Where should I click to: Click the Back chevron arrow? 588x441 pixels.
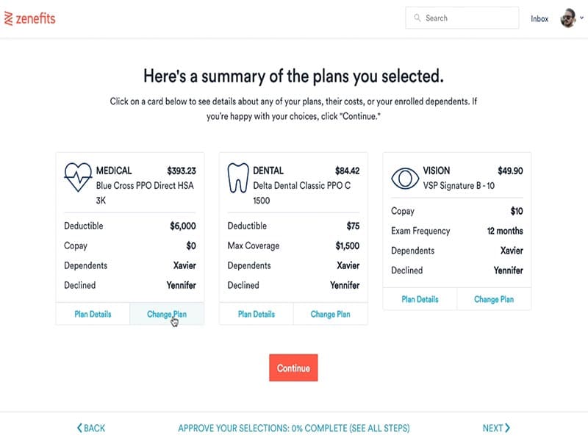click(x=80, y=428)
